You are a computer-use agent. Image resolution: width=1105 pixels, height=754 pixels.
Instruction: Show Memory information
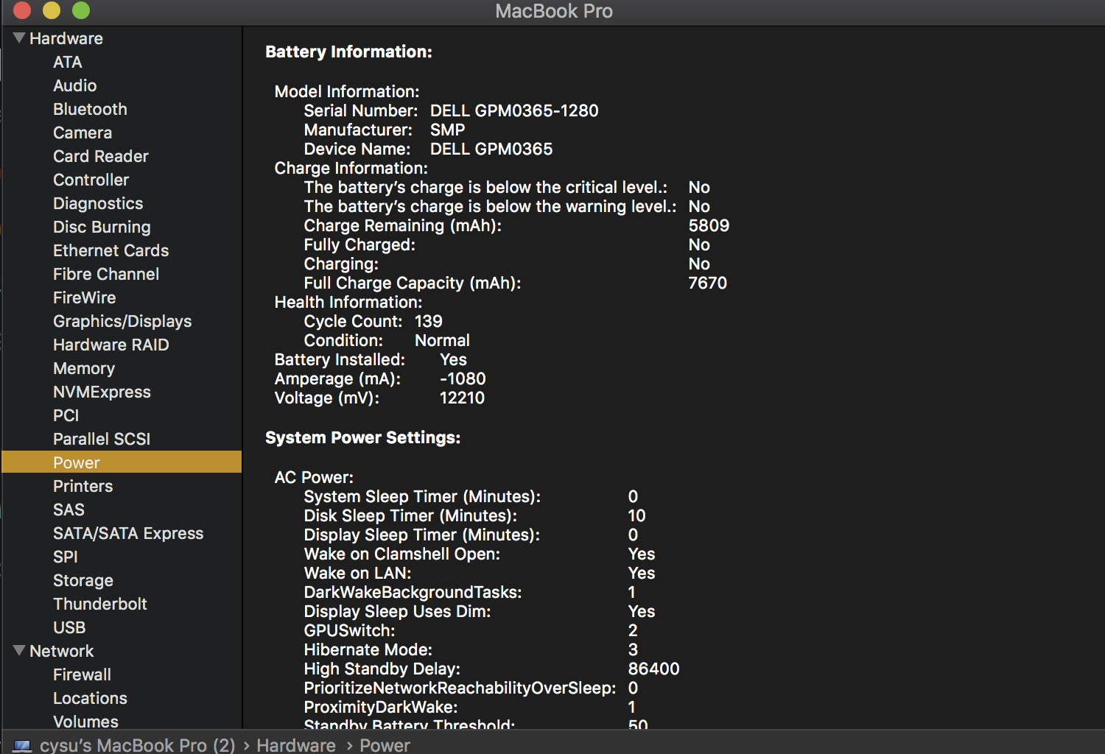pos(84,368)
